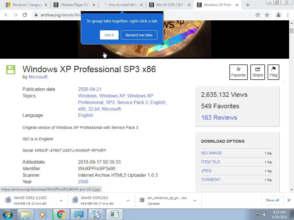Click the 549 Favorites text

pyautogui.click(x=220, y=106)
